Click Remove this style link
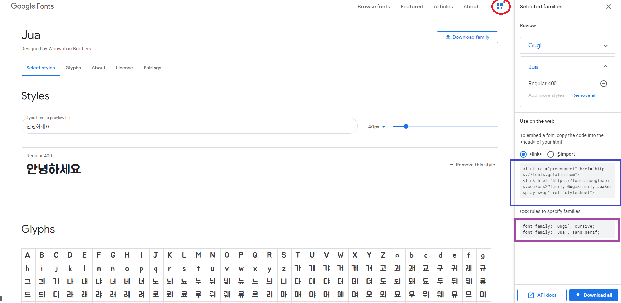This screenshot has width=621, height=303. pyautogui.click(x=472, y=165)
